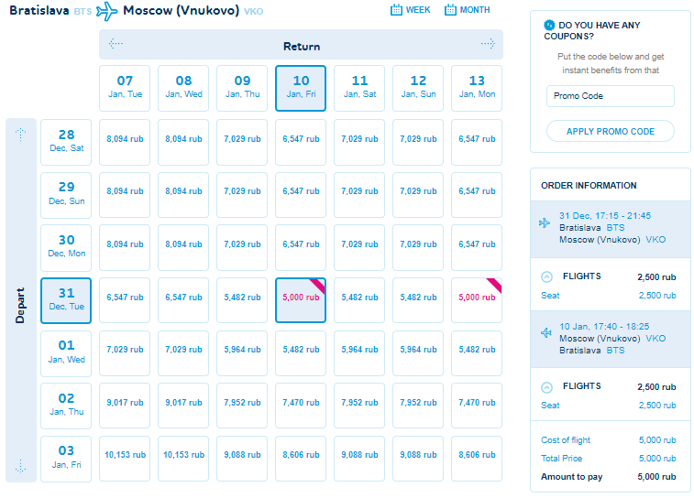The width and height of the screenshot is (694, 498).
Task: Show later return dates with right arrow
Action: 488,44
